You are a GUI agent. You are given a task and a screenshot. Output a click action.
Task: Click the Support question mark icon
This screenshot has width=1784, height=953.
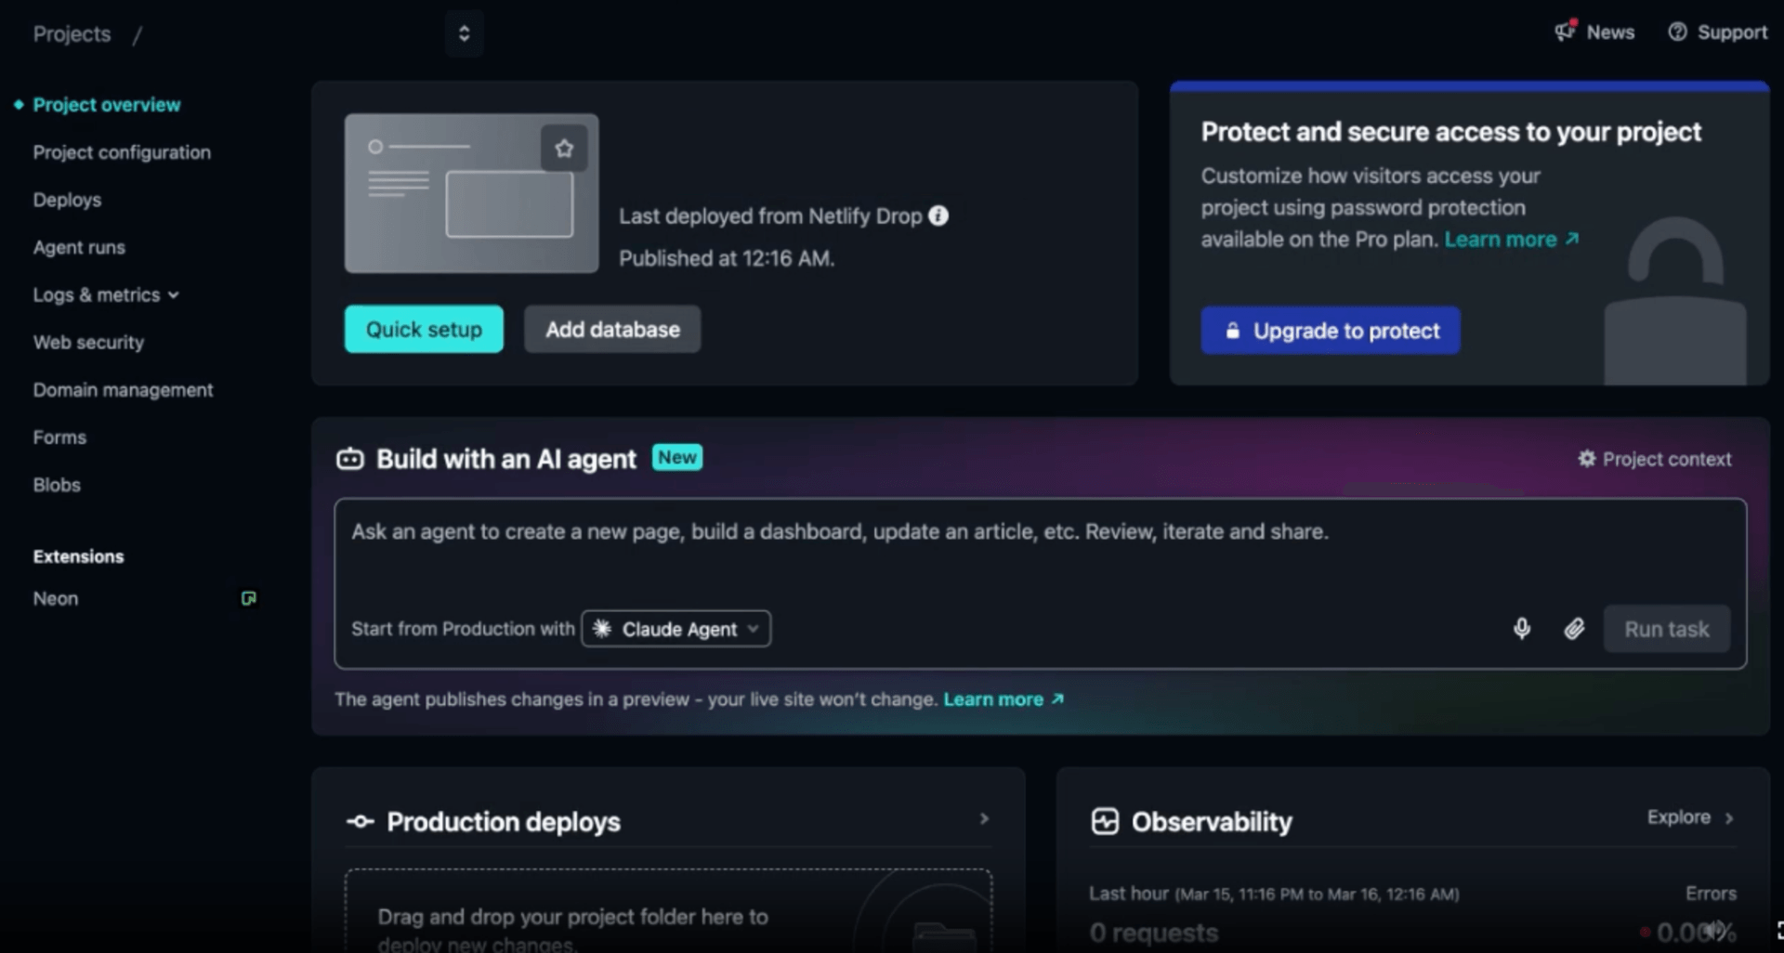tap(1677, 32)
